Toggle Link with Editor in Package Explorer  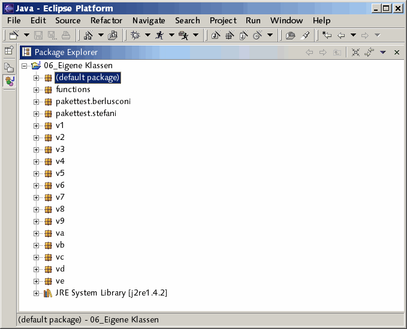(369, 53)
